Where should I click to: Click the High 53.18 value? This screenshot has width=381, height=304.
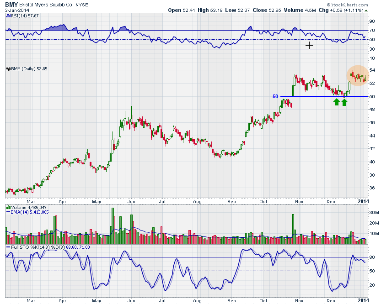210,10
